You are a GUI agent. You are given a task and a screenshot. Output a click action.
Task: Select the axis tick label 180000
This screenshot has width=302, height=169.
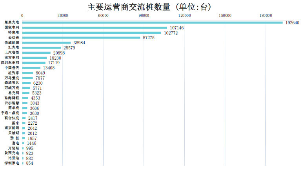click(x=266, y=16)
